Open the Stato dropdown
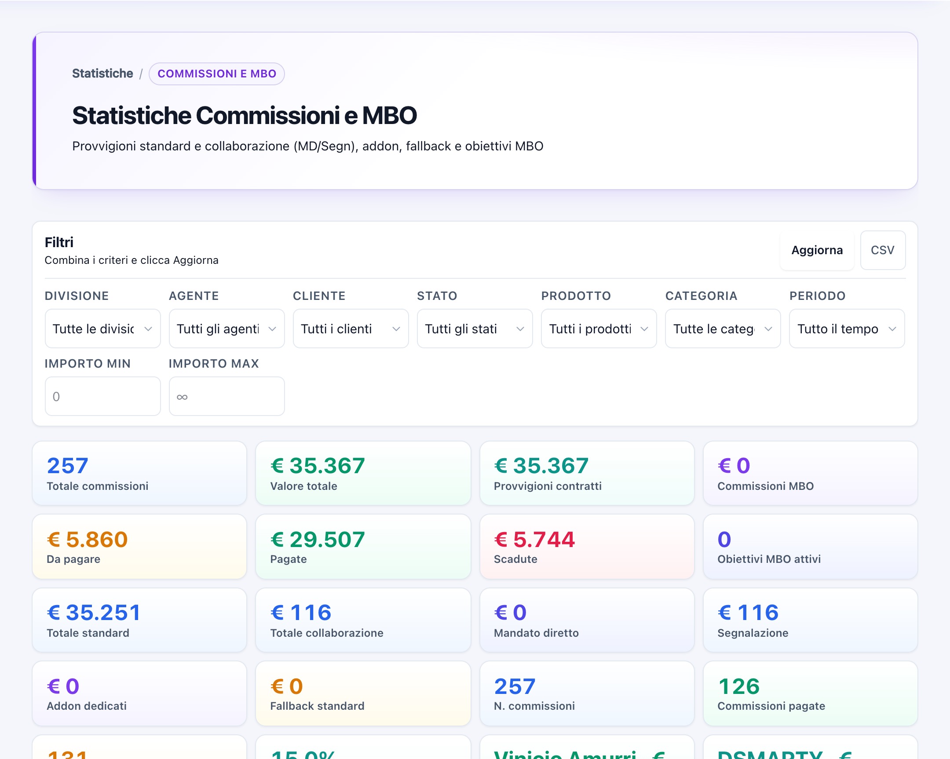This screenshot has height=759, width=950. (475, 328)
